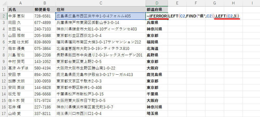Click the 都道府県 header cell
Viewport: 260px width, 117px height.
click(157, 9)
